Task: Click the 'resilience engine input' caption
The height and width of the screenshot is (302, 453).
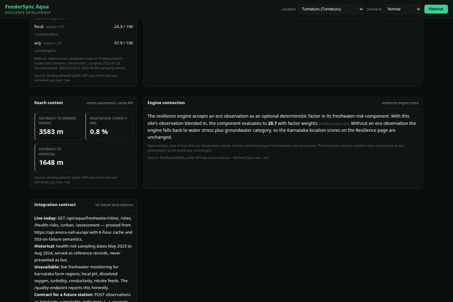Action: coord(400,103)
